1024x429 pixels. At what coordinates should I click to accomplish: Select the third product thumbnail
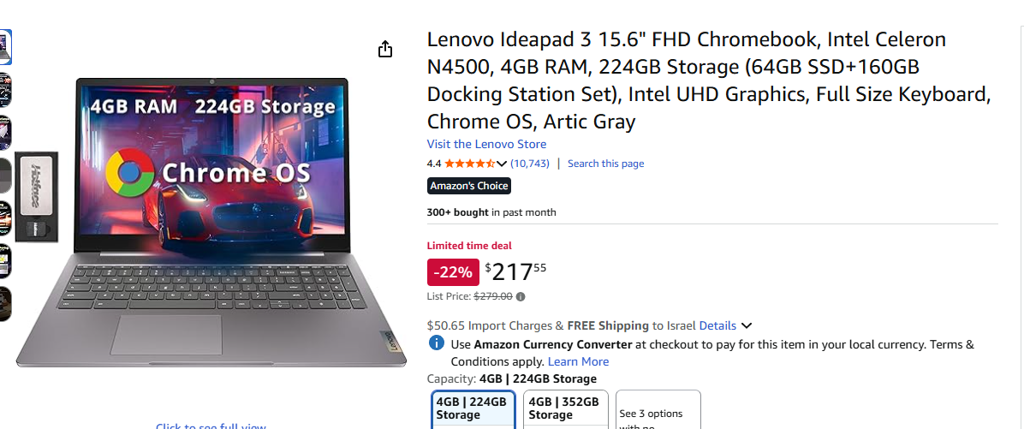[4, 132]
